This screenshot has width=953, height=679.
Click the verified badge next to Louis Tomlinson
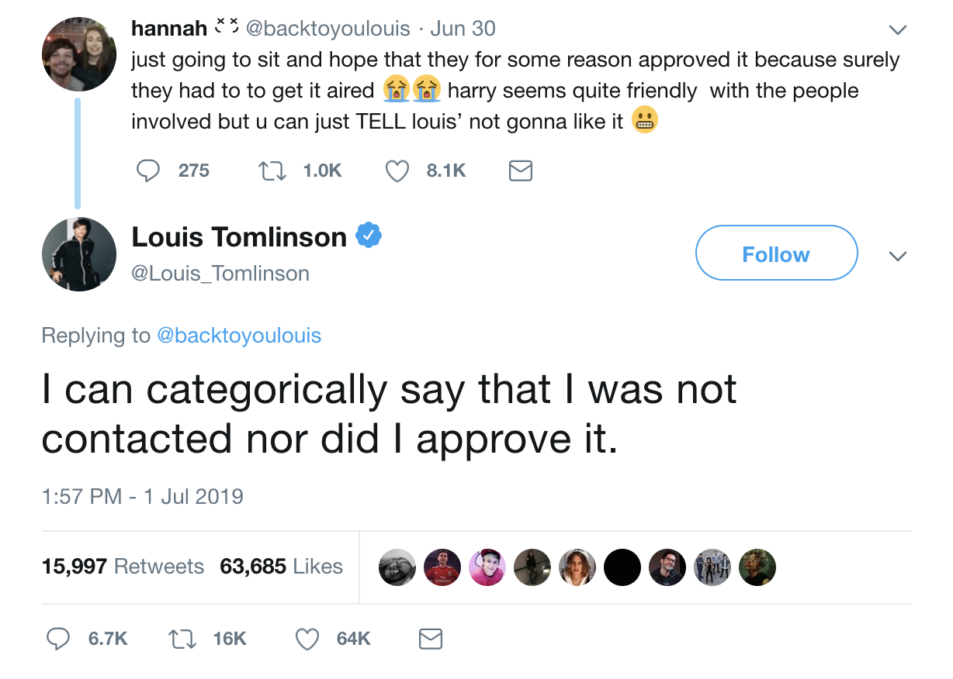[368, 236]
